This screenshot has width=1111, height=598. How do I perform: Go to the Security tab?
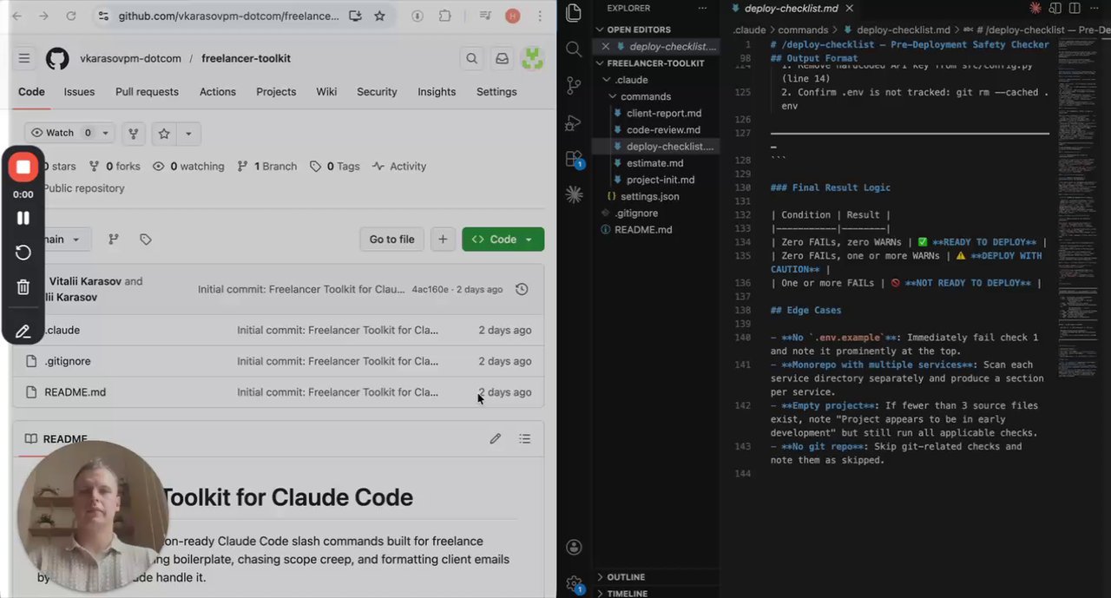tap(377, 91)
